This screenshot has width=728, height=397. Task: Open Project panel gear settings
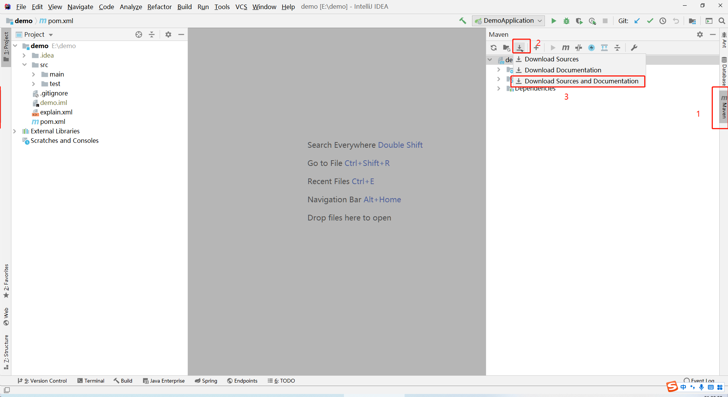tap(168, 34)
